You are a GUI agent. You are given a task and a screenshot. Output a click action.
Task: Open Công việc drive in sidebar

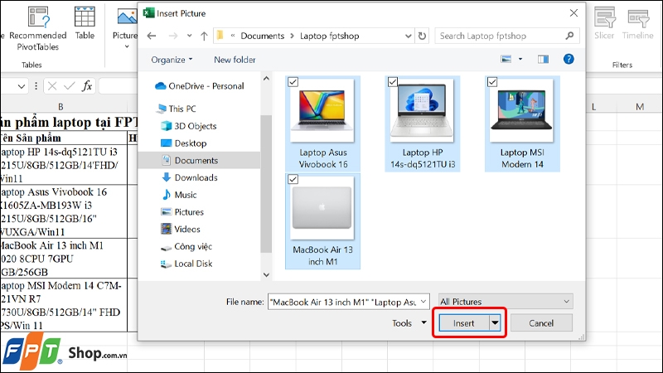pos(186,246)
